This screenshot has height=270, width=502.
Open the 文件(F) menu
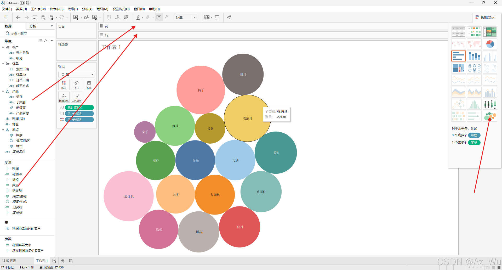(7, 9)
